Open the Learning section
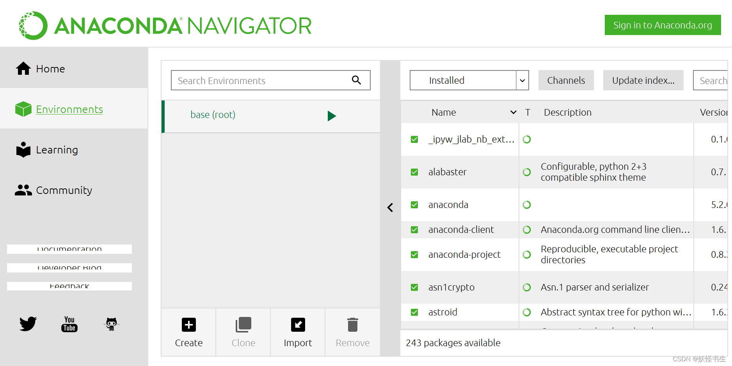The image size is (732, 366). (x=74, y=150)
